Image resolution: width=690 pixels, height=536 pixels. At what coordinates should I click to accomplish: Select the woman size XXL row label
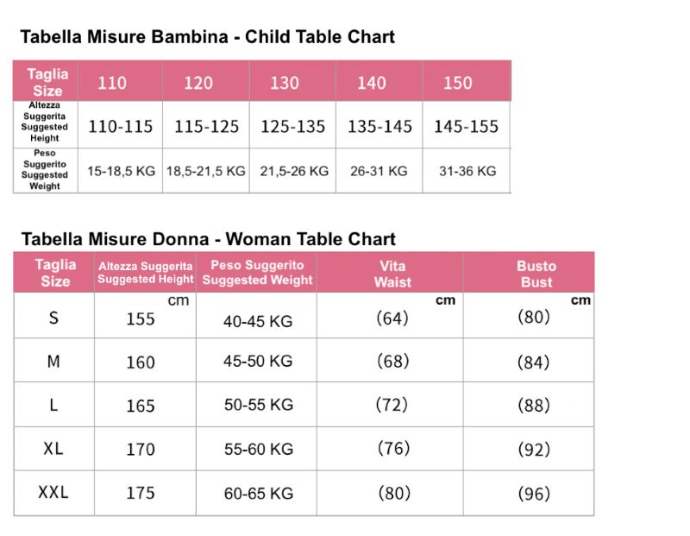tap(53, 492)
